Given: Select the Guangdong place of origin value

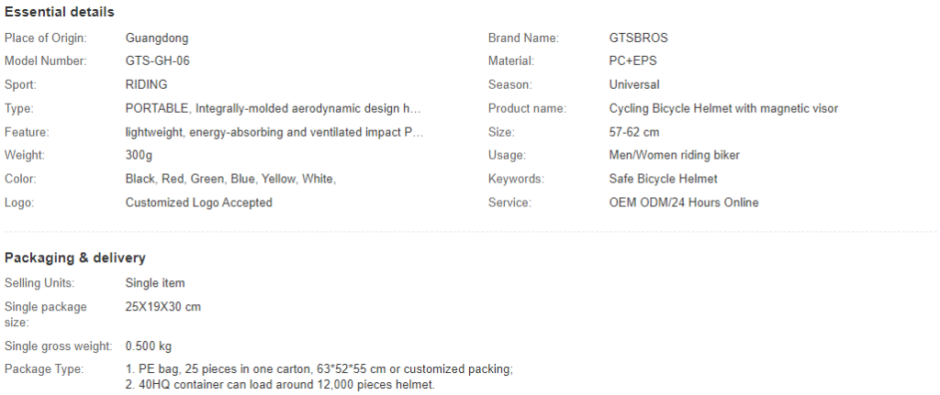Looking at the screenshot, I should 156,38.
